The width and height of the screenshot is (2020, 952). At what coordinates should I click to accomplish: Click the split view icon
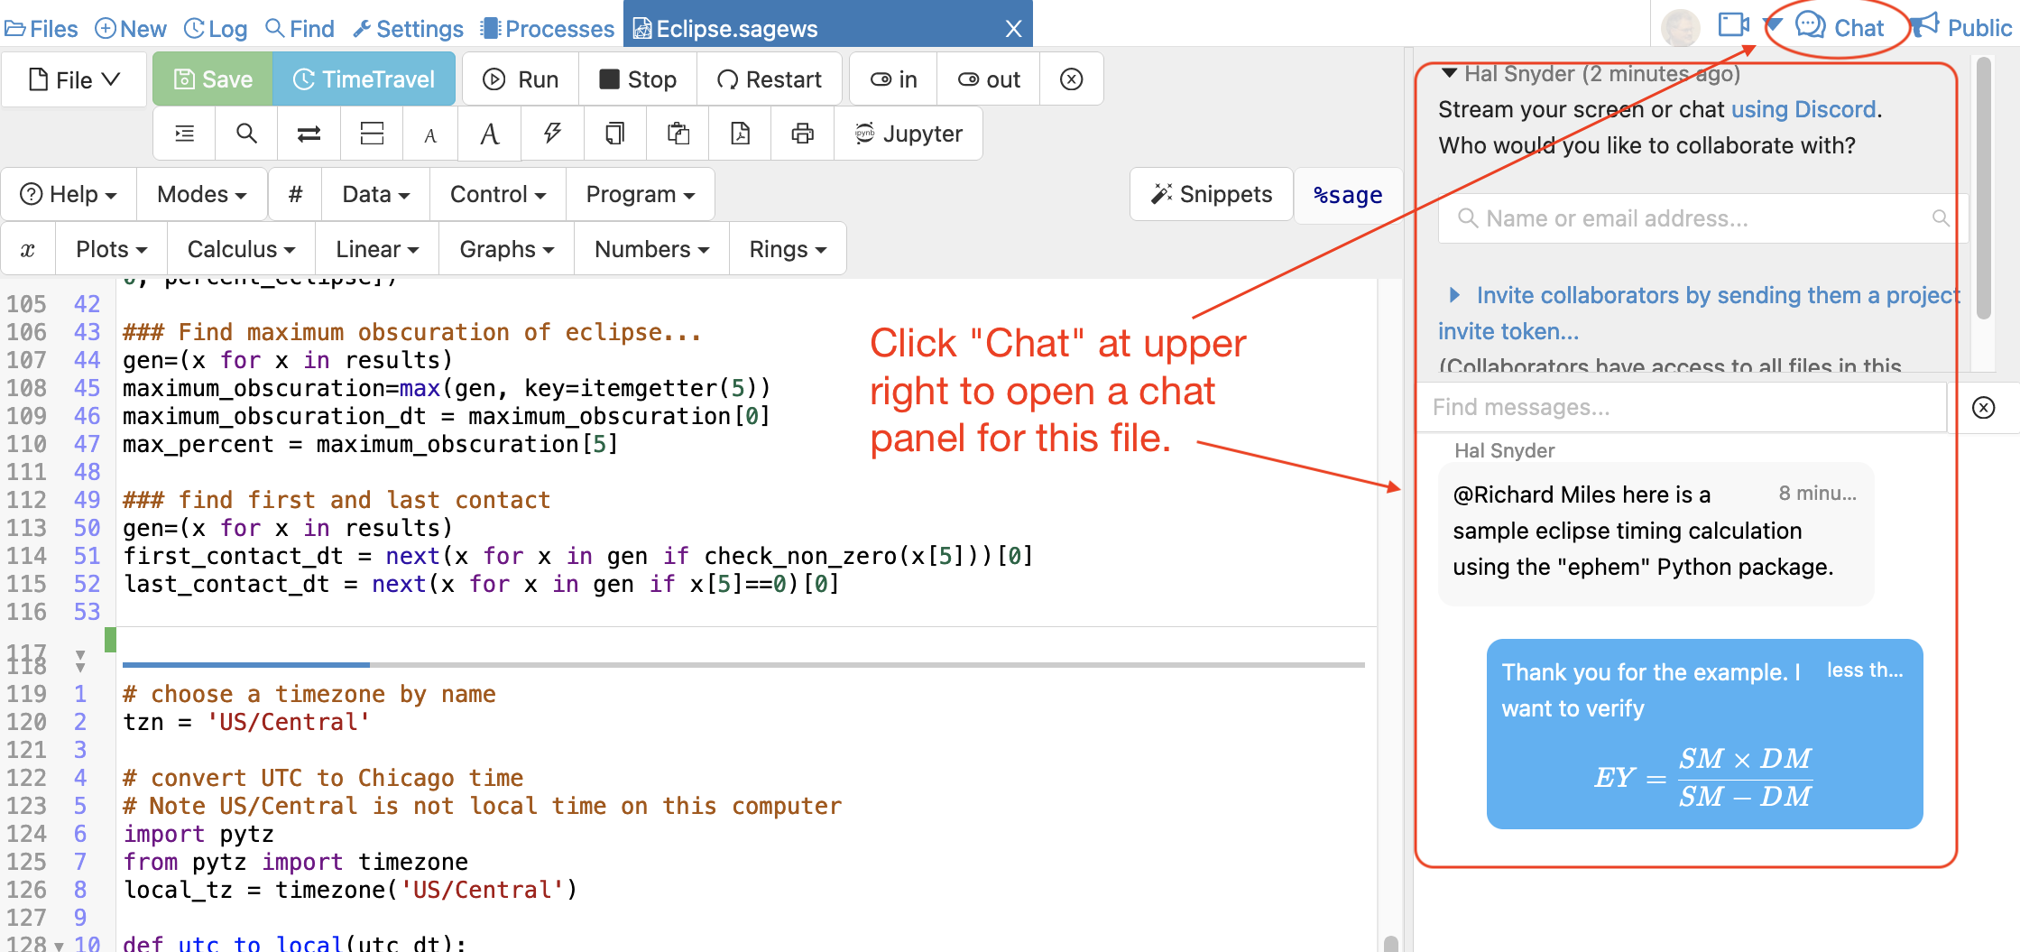[372, 134]
